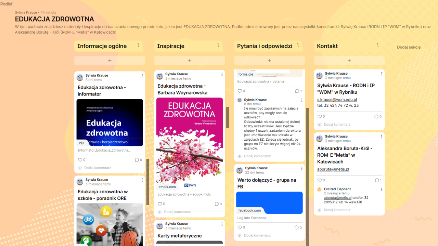The width and height of the screenshot is (438, 246).
Task: Add a post to Pytania i odpowiedzi section
Action: click(269, 61)
